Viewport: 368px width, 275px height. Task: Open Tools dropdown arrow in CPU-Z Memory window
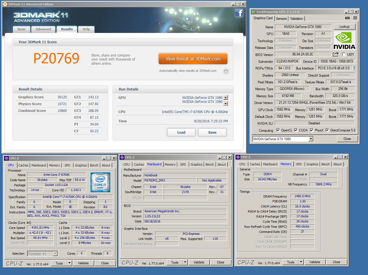tap(301, 262)
